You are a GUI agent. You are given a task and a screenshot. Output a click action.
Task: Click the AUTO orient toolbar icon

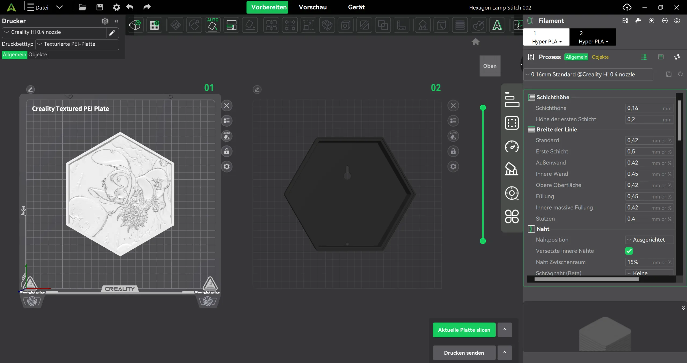(x=213, y=25)
